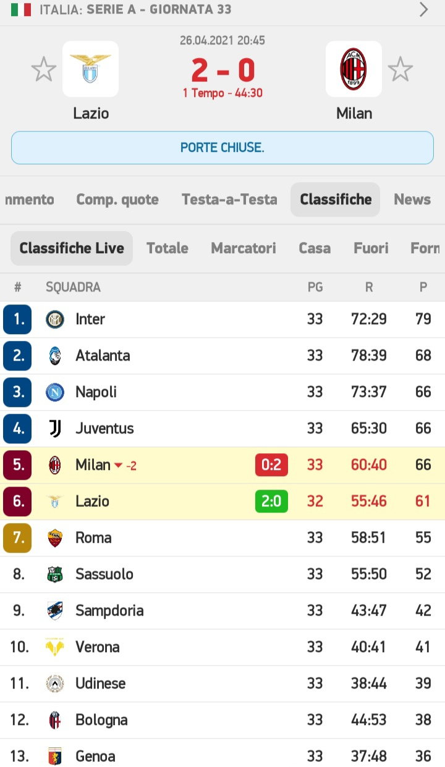Viewport: 445px width, 767px height.
Task: Tap the Porte Chiuse info banner
Action: [222, 148]
